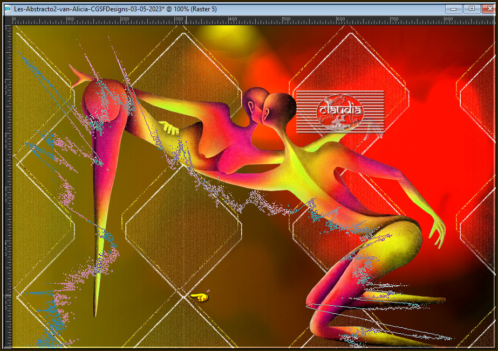
Task: Click the yellow pointing hand marker
Action: pos(200,297)
